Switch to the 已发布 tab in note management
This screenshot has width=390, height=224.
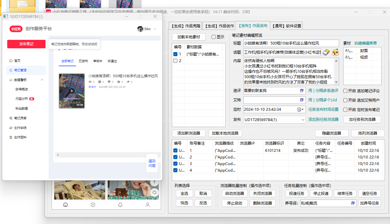point(83,61)
